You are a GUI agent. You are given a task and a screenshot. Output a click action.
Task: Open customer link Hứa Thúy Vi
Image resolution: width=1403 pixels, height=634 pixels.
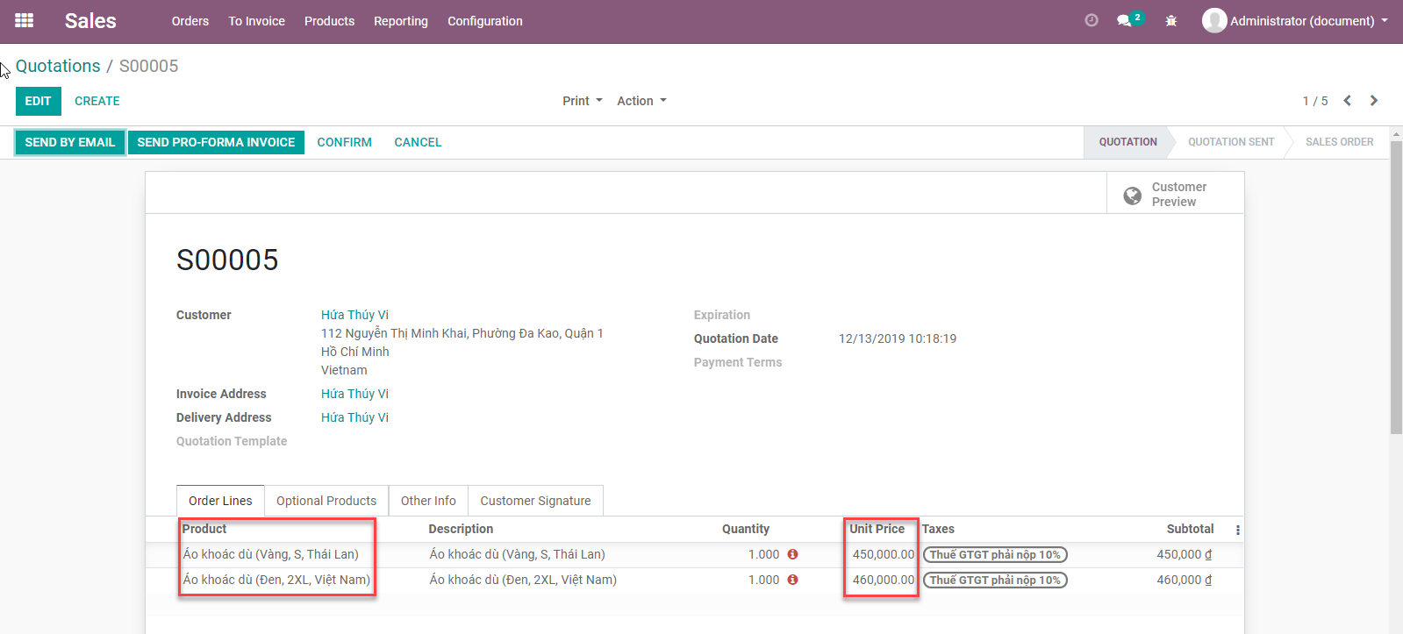(354, 315)
